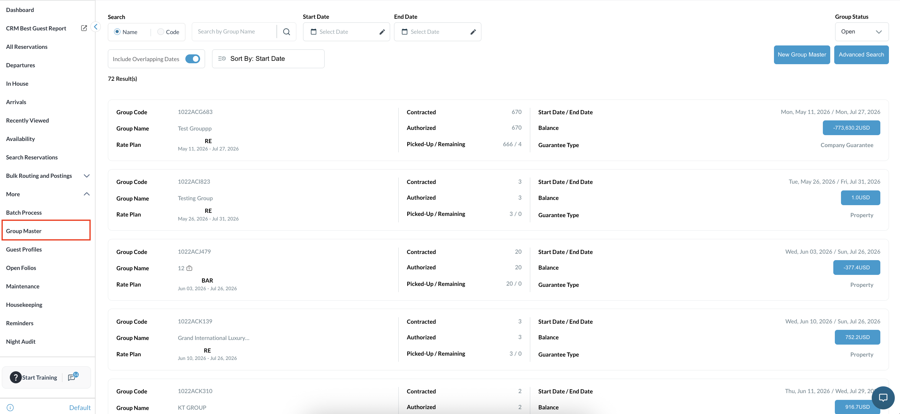Click group code 1022ACG683
This screenshot has width=900, height=414.
195,112
